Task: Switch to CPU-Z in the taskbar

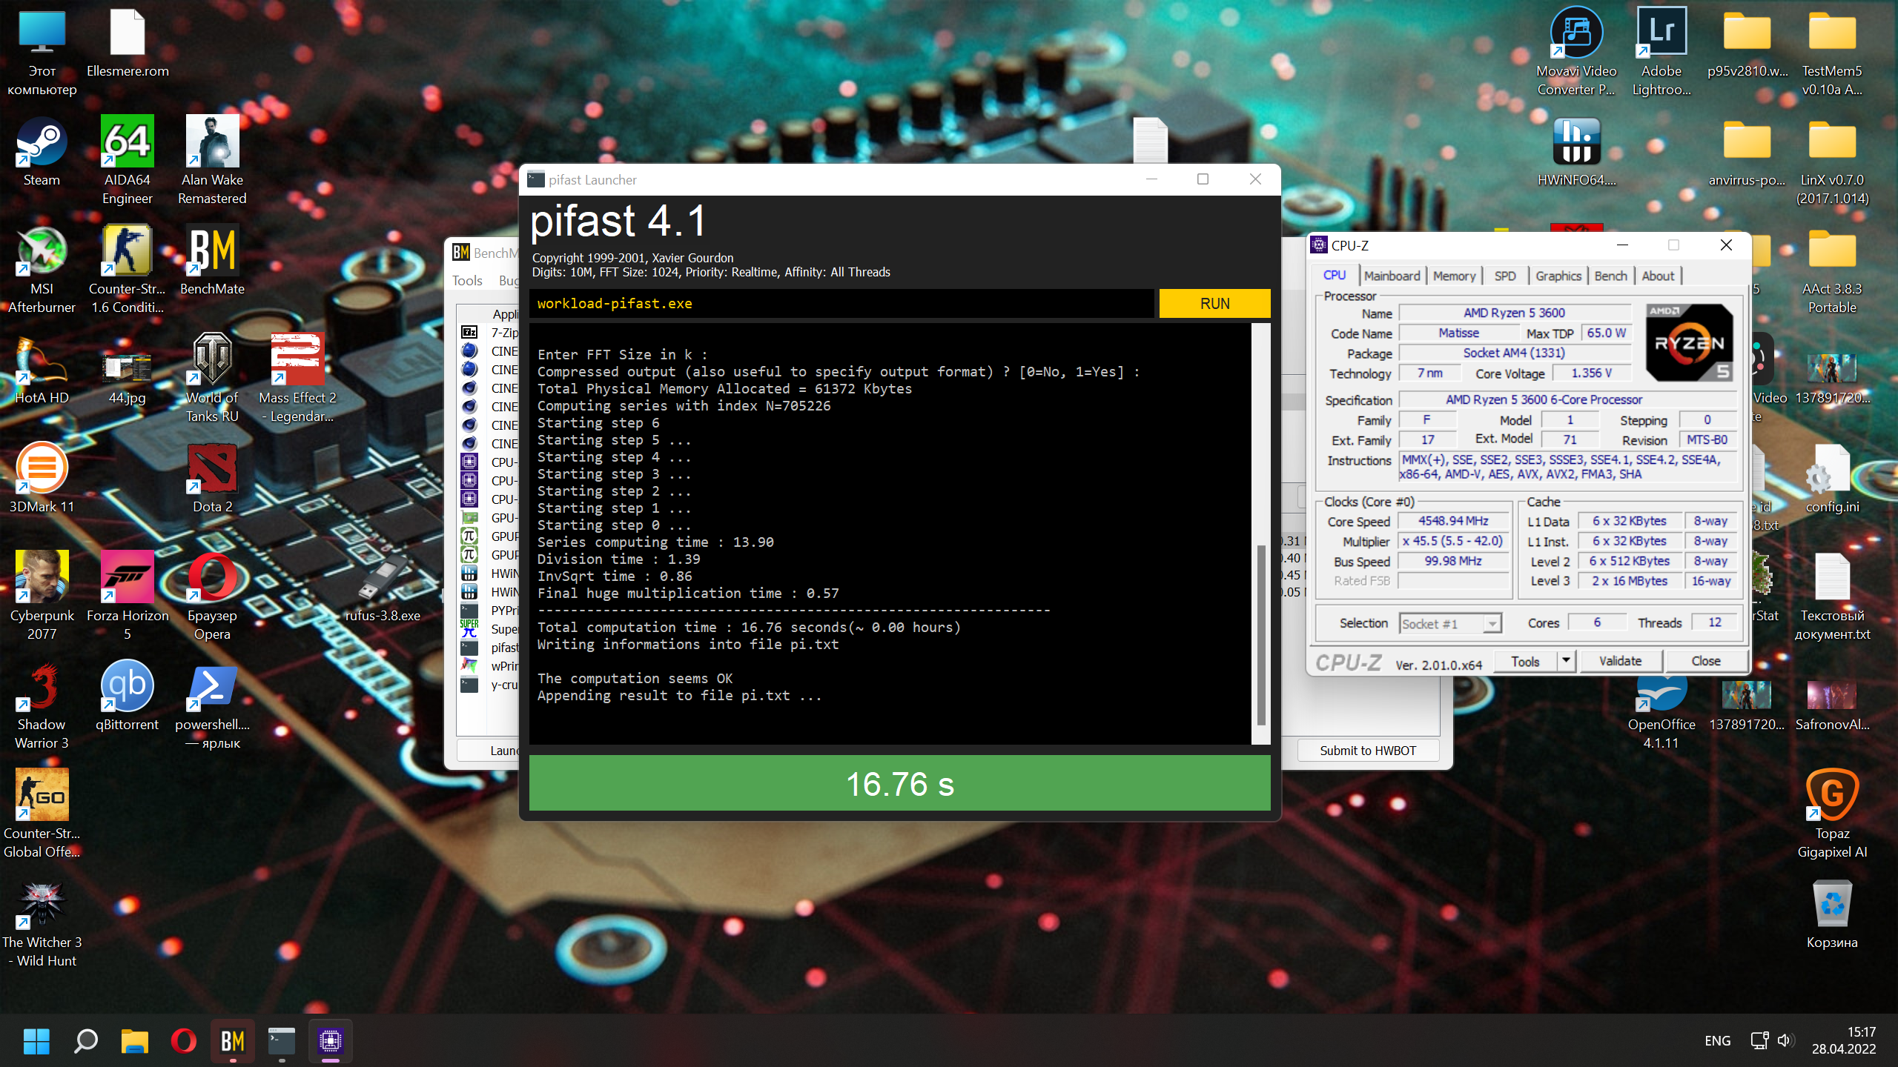Action: point(331,1041)
